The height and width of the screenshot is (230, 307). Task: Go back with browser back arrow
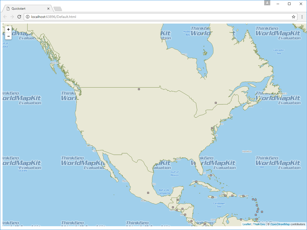5,17
